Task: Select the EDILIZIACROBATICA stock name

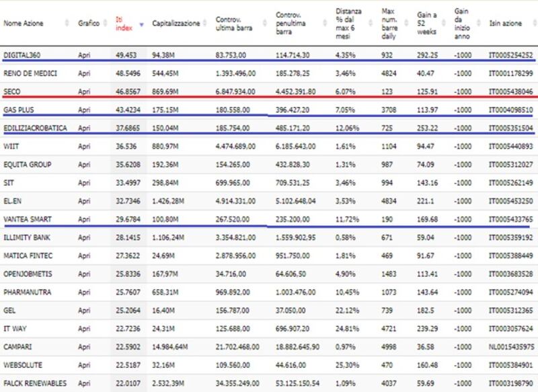Action: click(36, 128)
